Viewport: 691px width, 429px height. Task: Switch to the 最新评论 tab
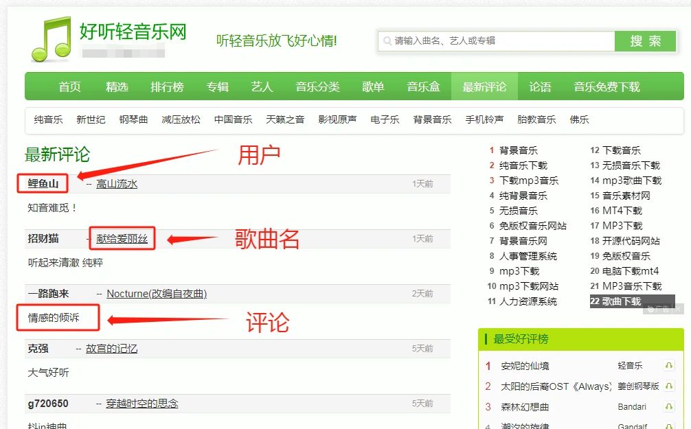pyautogui.click(x=485, y=86)
